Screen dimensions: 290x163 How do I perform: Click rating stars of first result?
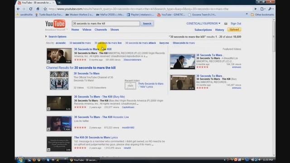click(80, 60)
